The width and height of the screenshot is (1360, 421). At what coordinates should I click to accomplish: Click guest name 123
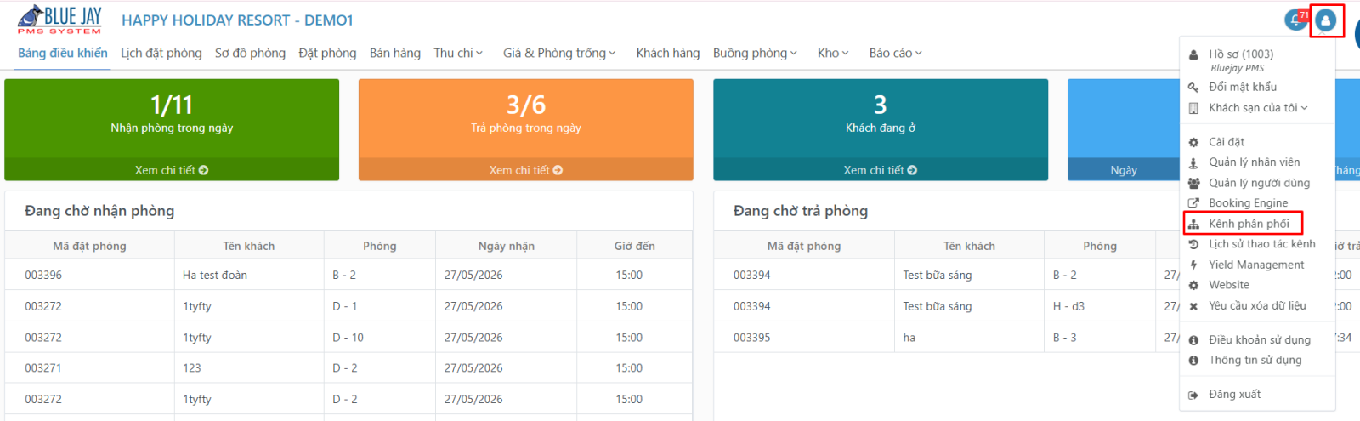pyautogui.click(x=192, y=368)
